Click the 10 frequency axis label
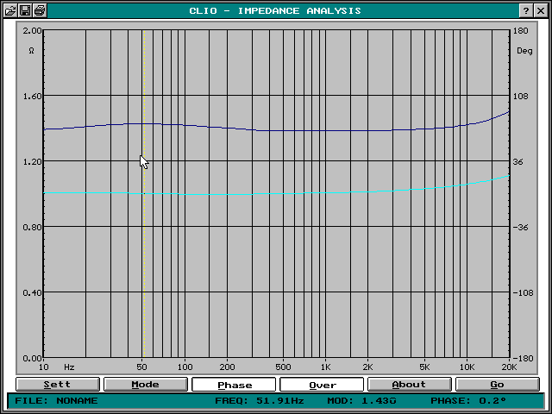Image resolution: width=552 pixels, height=414 pixels. [x=43, y=367]
